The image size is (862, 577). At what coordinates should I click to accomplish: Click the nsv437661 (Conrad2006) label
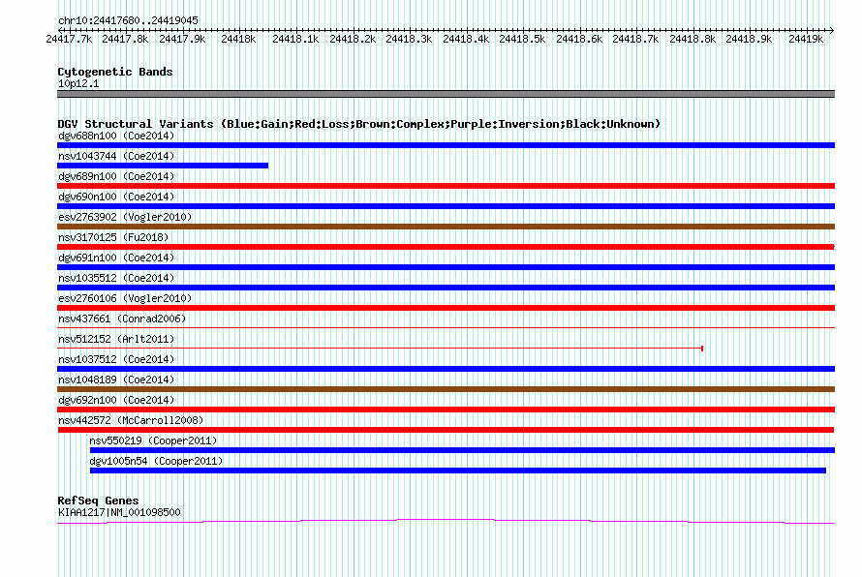click(x=122, y=319)
